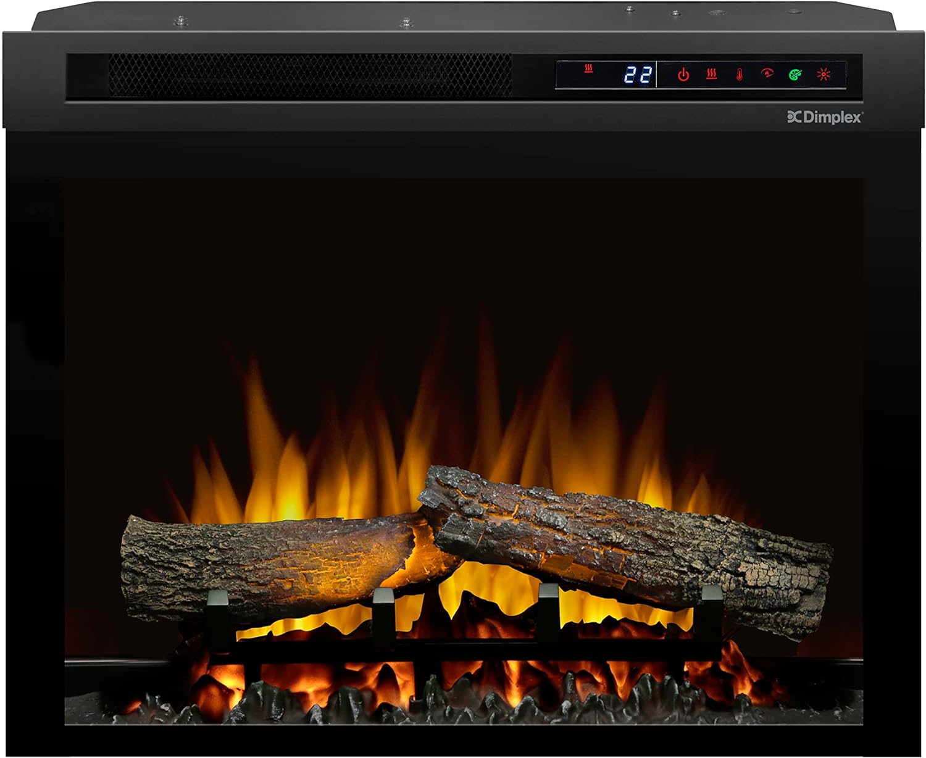926x758 pixels.
Task: Open flame speed settings via dial icon
Action: [x=769, y=73]
